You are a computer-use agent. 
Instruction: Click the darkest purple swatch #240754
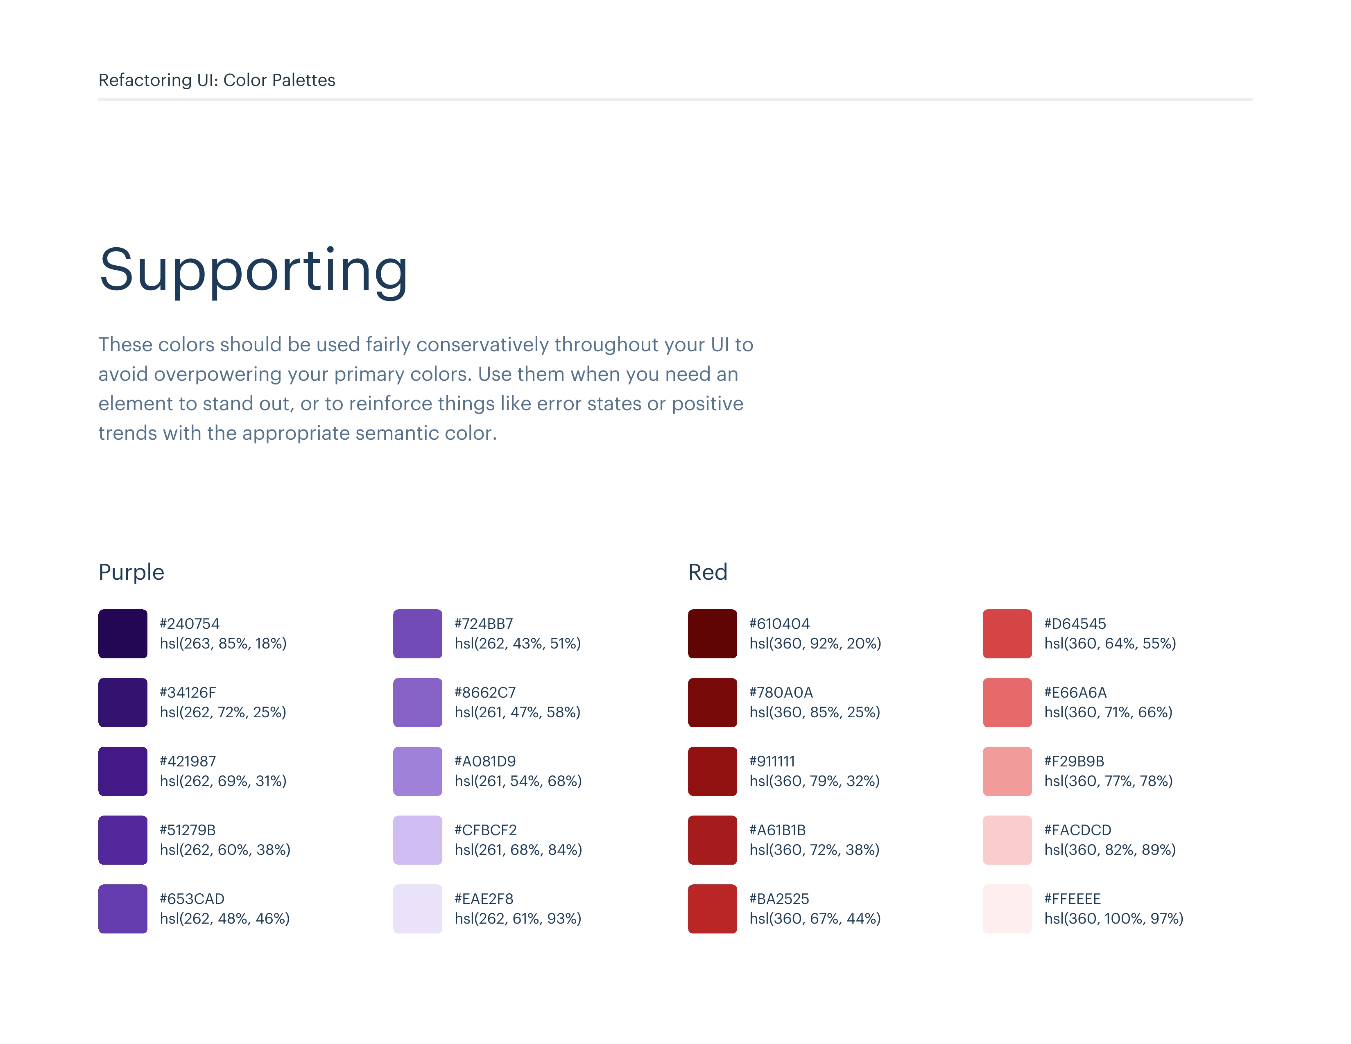pos(122,633)
